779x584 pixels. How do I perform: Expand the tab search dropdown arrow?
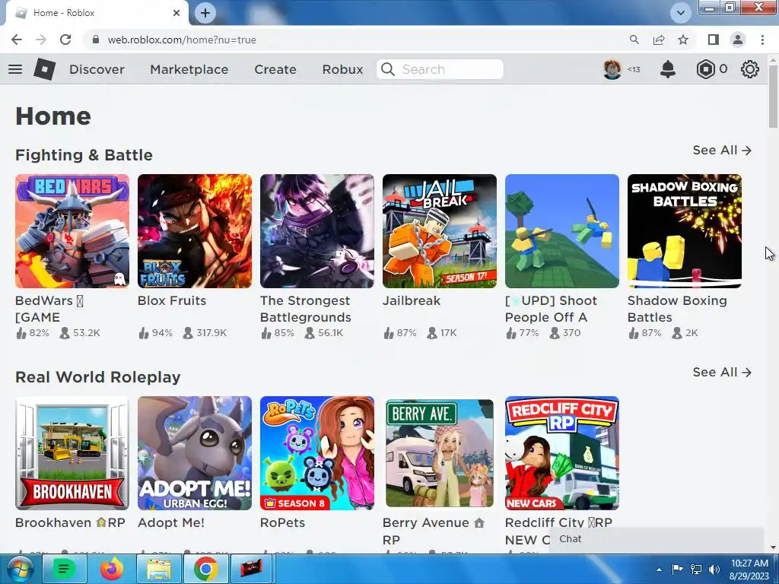(x=681, y=13)
